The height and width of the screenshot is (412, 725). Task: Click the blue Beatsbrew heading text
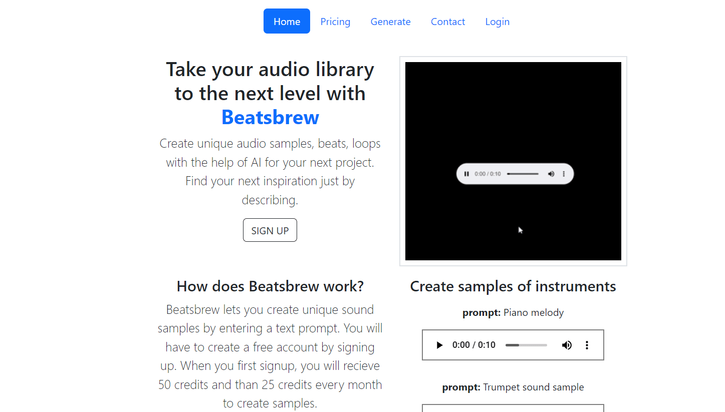click(270, 117)
